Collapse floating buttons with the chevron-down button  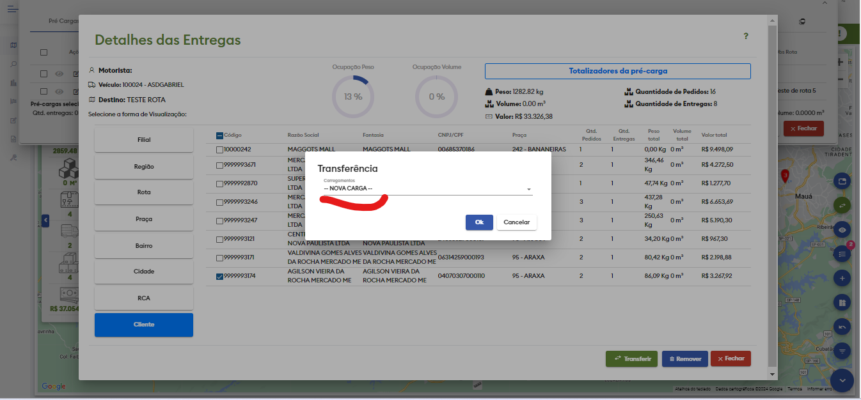(x=842, y=381)
